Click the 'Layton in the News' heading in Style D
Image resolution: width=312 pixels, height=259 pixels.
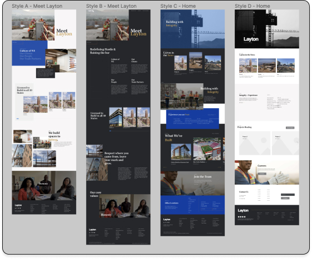pos(247,55)
